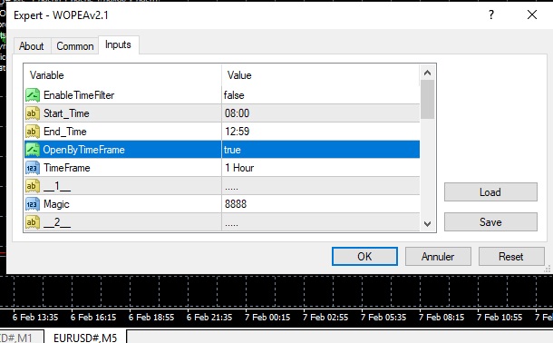553x343 pixels.
Task: Click the scrollbar down arrow
Action: pos(428,224)
